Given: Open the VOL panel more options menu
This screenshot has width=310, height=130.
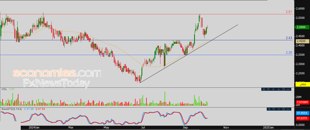Looking at the screenshot, I should coord(288,89).
